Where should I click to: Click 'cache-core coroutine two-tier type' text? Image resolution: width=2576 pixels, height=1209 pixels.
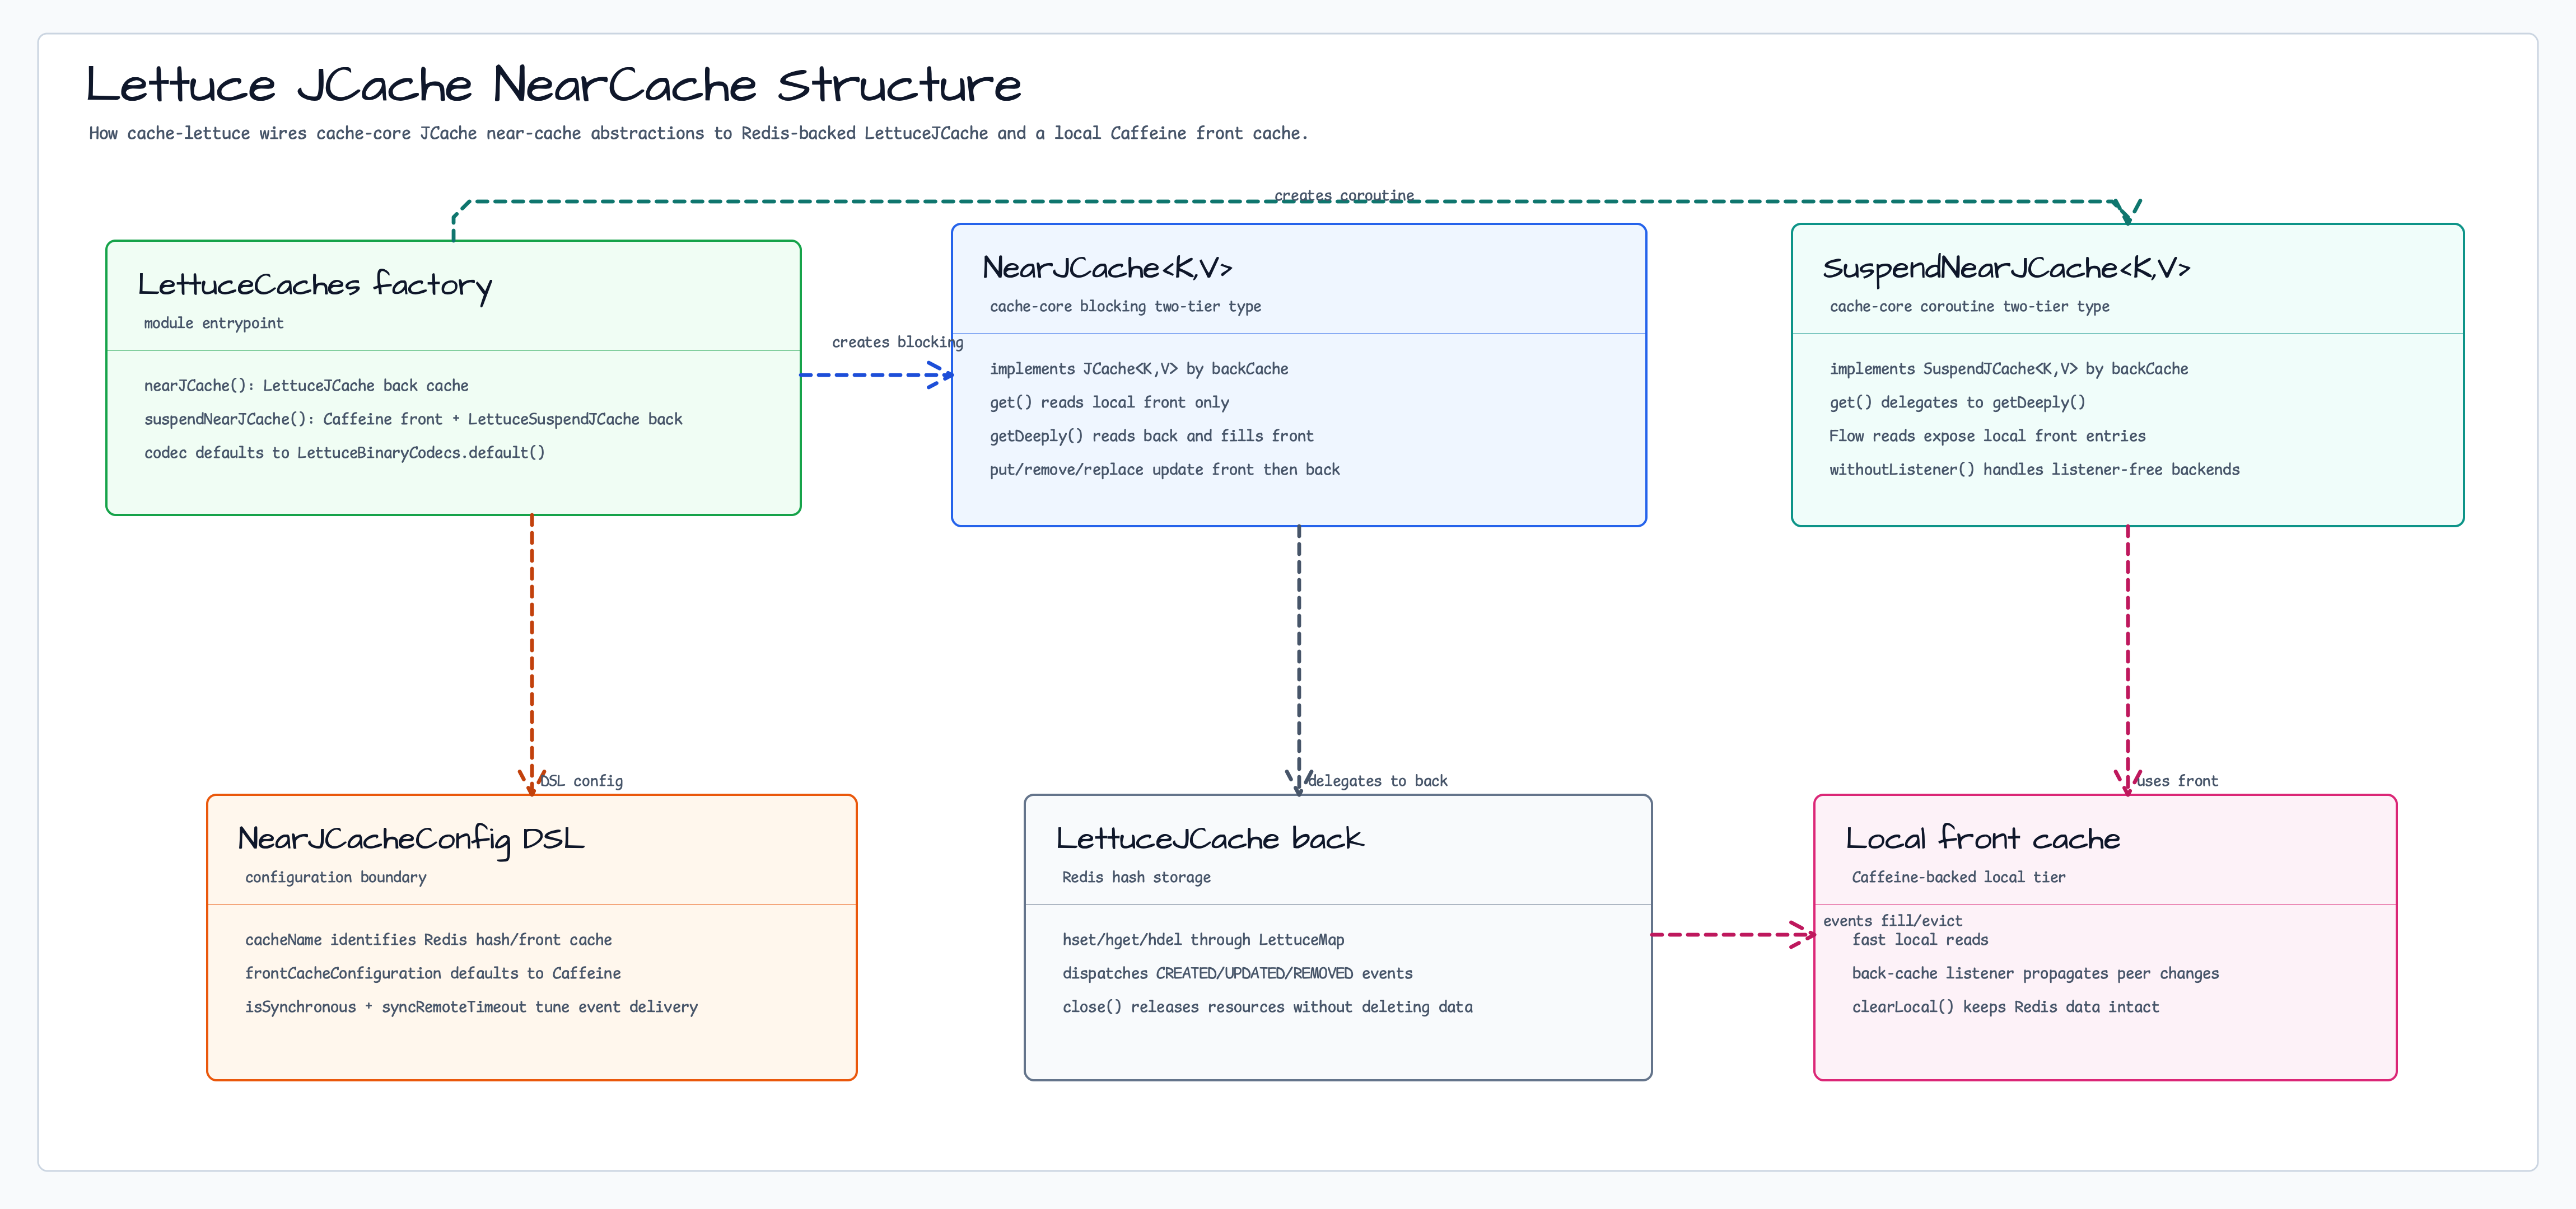tap(1969, 307)
